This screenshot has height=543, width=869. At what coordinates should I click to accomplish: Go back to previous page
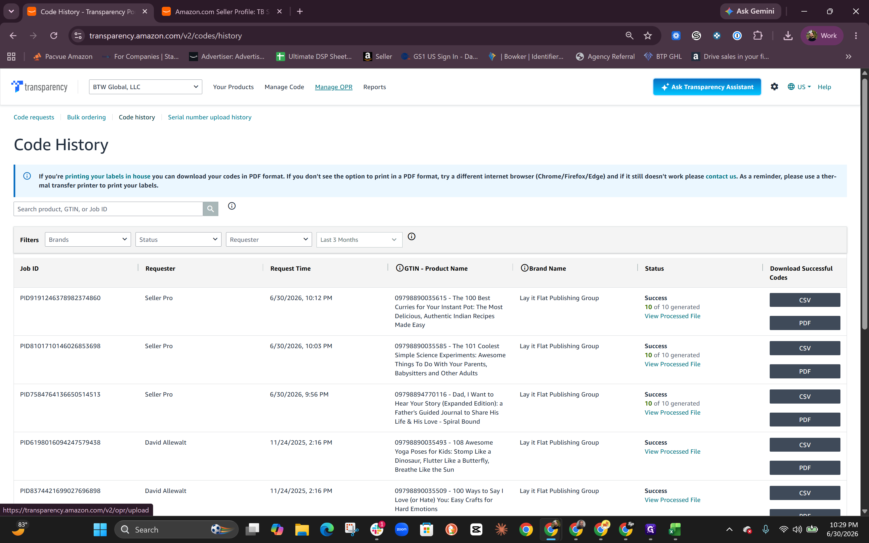[13, 36]
